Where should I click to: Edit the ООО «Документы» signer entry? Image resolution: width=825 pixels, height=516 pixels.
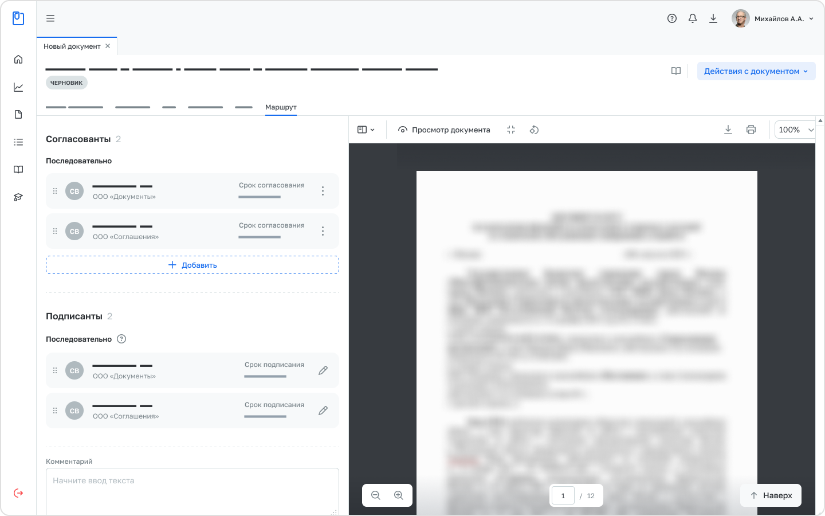[x=323, y=370]
